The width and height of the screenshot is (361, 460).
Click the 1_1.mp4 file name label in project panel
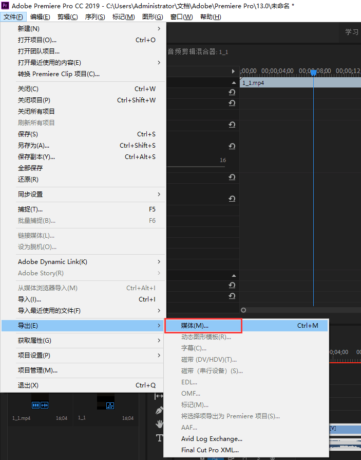[x=21, y=418]
